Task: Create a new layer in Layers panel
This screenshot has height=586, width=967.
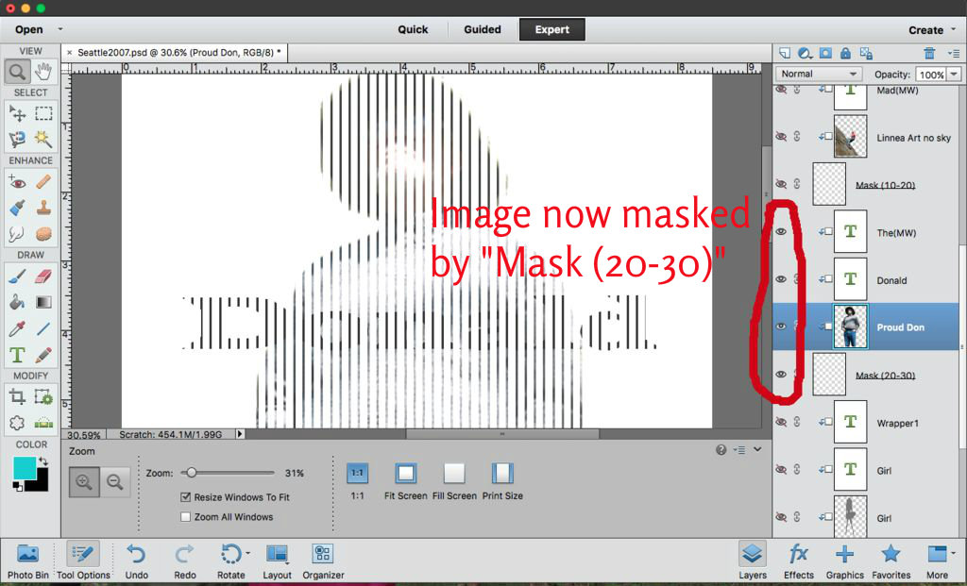Action: point(785,54)
